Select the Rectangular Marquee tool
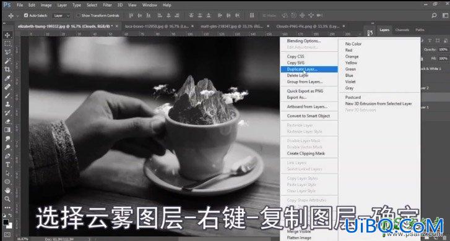This screenshot has width=450, height=241. click(7, 43)
